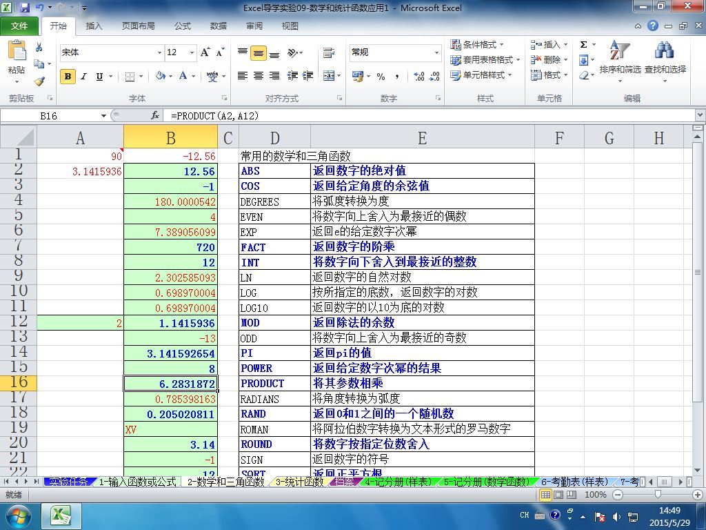Apply percent style to the cell

pyautogui.click(x=381, y=77)
